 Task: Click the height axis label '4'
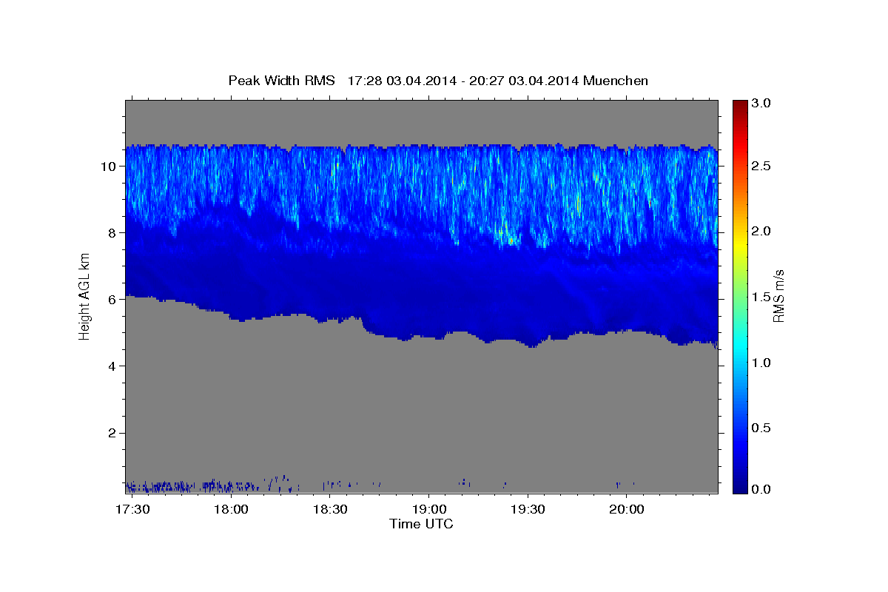pyautogui.click(x=113, y=366)
